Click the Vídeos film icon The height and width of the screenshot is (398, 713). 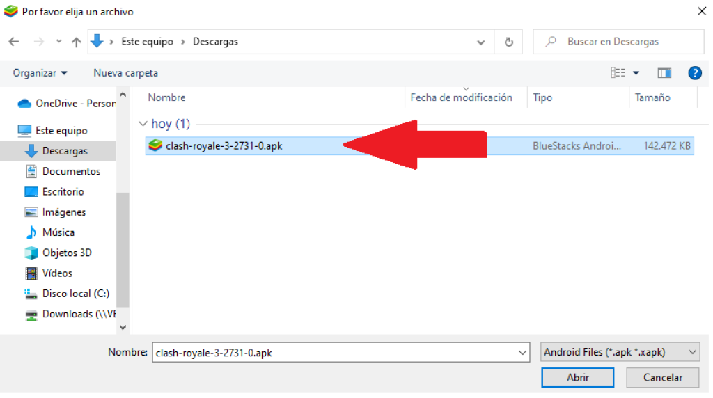tap(31, 273)
